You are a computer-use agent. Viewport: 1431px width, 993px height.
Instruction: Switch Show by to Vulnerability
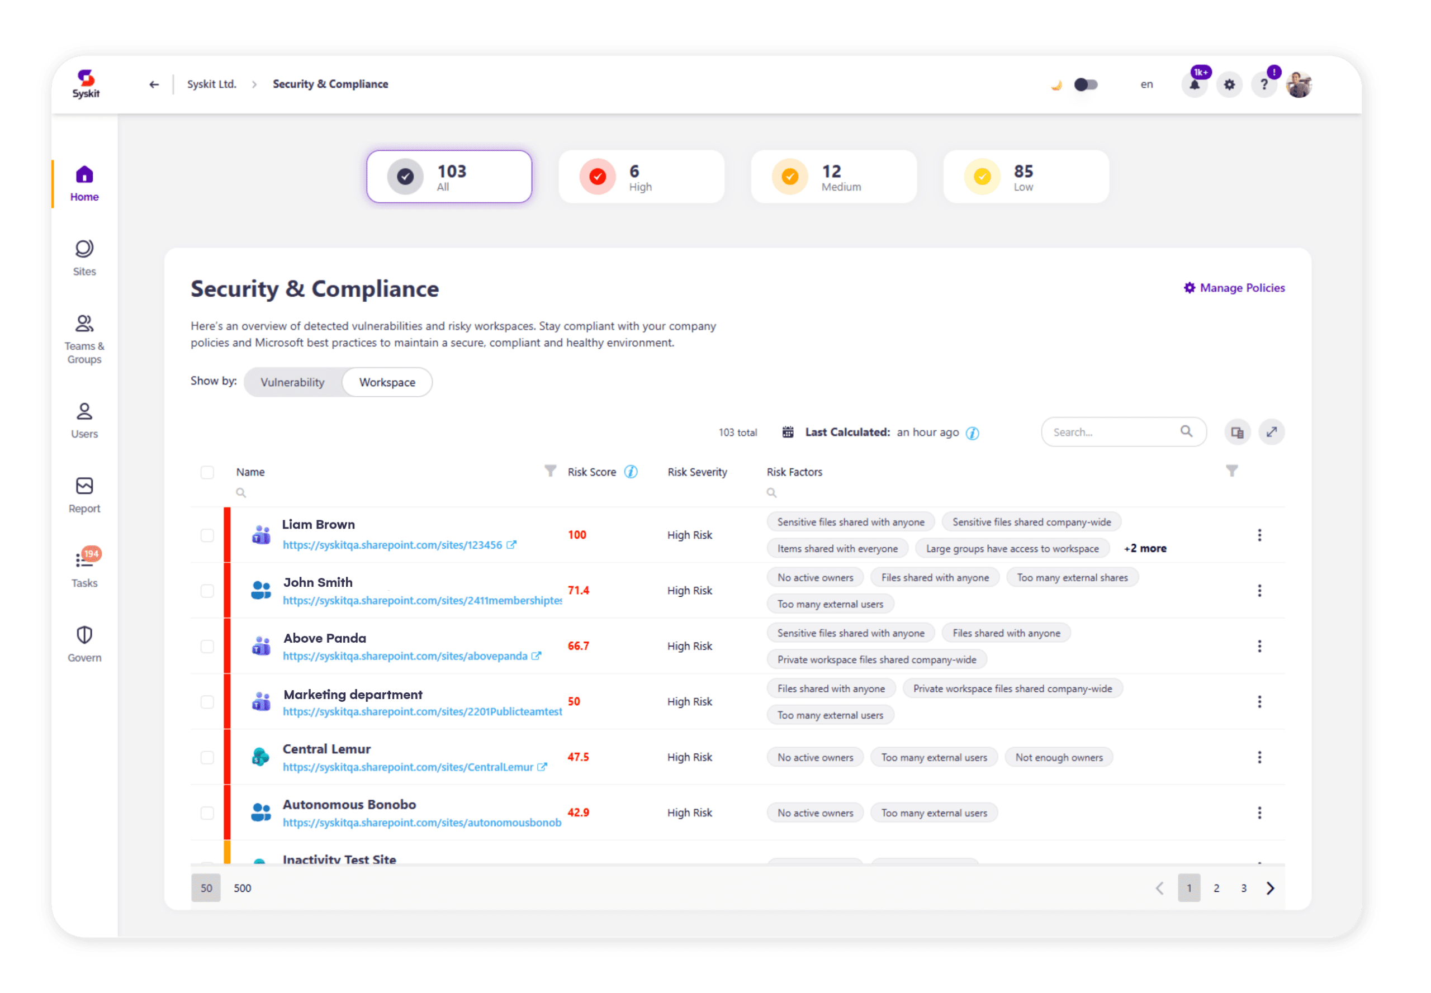(x=292, y=382)
